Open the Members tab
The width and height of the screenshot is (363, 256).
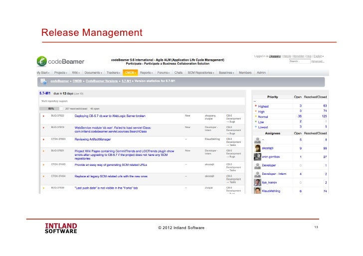point(245,73)
